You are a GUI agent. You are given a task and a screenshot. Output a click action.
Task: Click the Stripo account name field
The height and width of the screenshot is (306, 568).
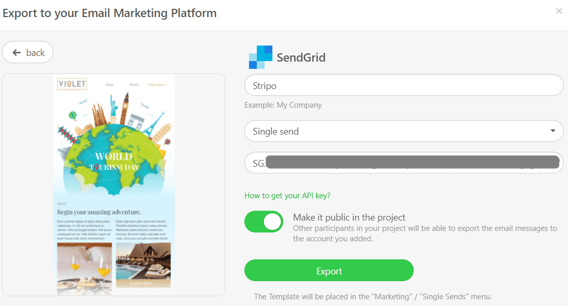[x=404, y=85]
